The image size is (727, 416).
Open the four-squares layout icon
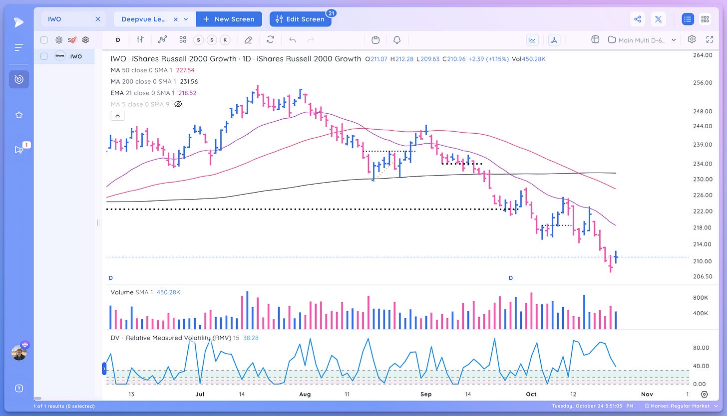pyautogui.click(x=183, y=40)
